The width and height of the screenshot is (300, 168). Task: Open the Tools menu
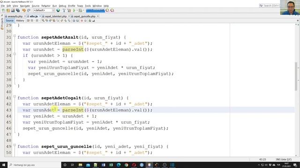pyautogui.click(x=88, y=6)
